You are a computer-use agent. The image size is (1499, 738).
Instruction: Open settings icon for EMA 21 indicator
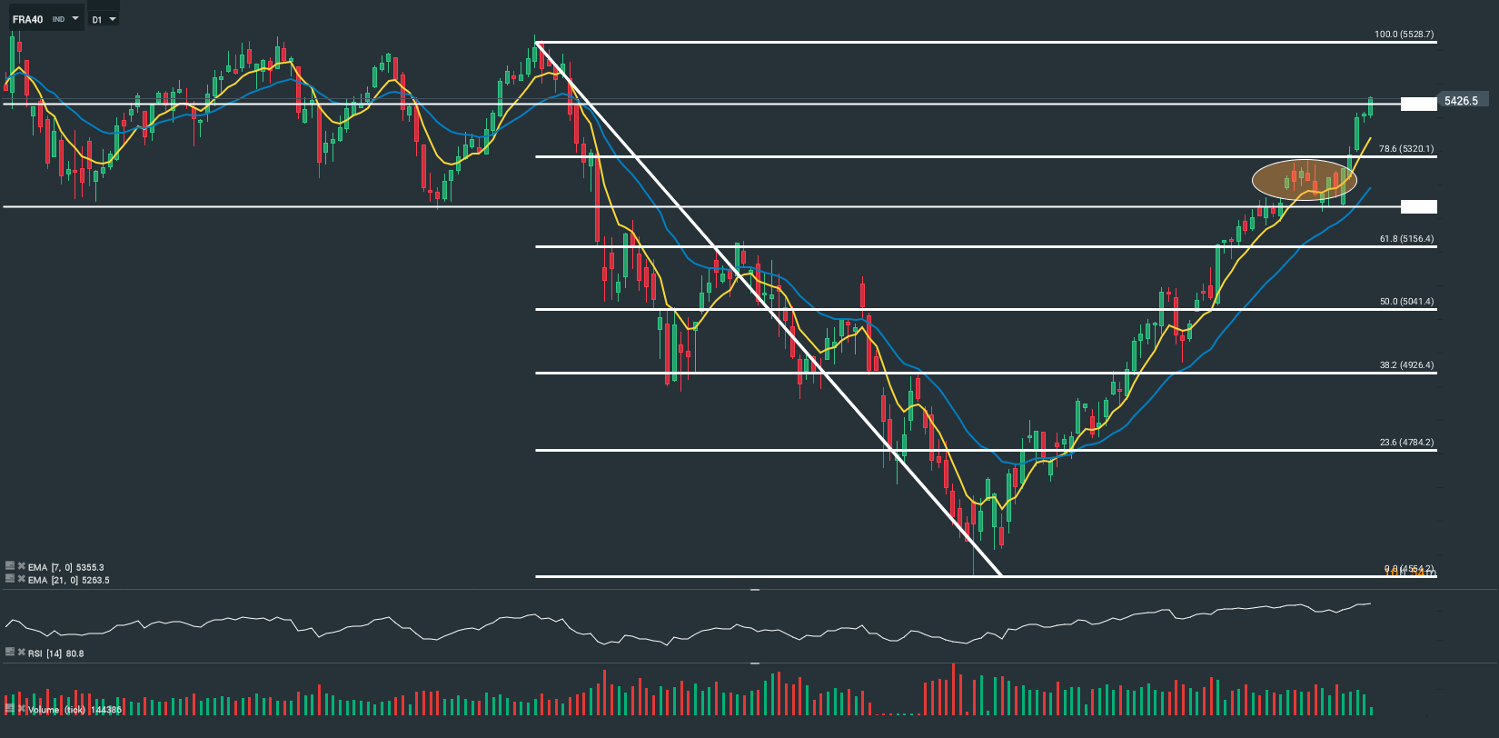[10, 579]
